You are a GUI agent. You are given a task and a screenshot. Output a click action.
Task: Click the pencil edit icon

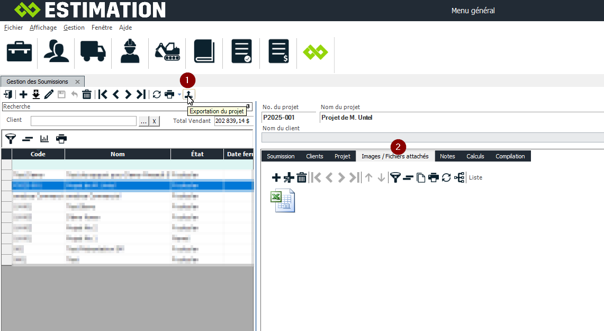(49, 95)
